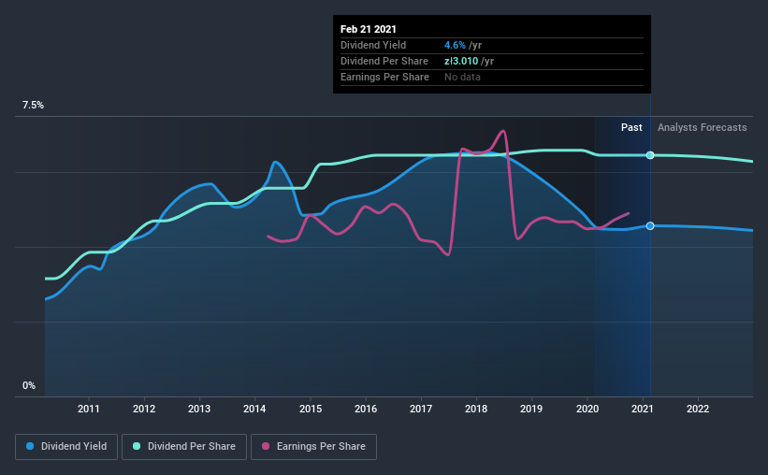Click the teal Dividend Per Share legend dot
The image size is (768, 475).
pos(137,446)
